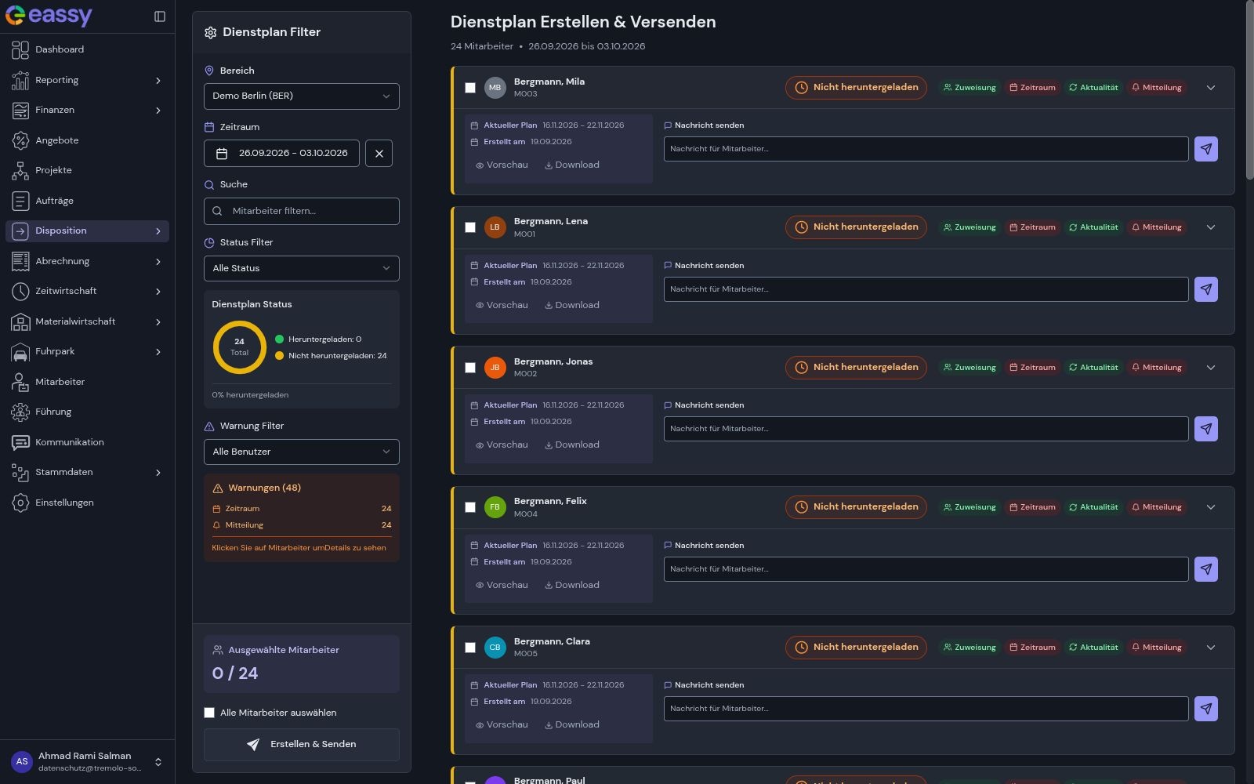
Task: Select Bergmann, Felix checkbox
Action: pyautogui.click(x=470, y=507)
